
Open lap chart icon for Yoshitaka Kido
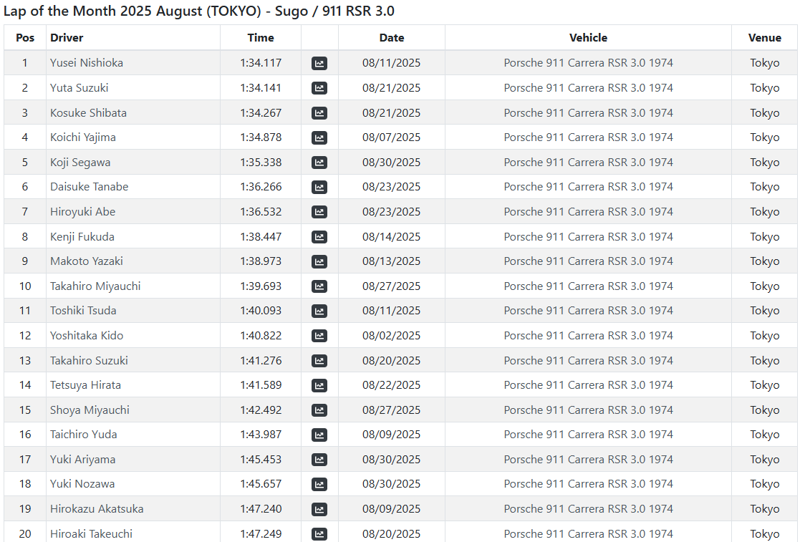point(319,336)
